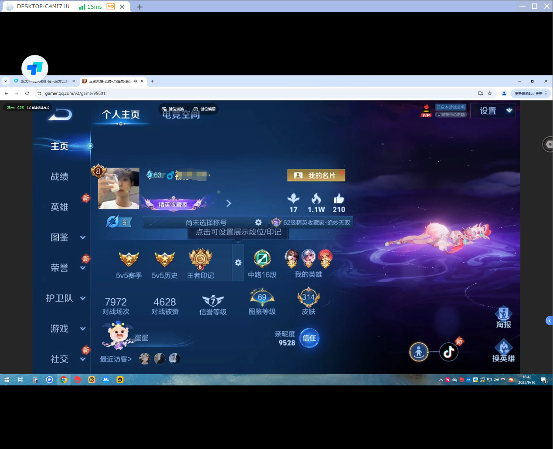Click the third recent visitor avatar
Screen dimensions: 553x449
coord(174,358)
